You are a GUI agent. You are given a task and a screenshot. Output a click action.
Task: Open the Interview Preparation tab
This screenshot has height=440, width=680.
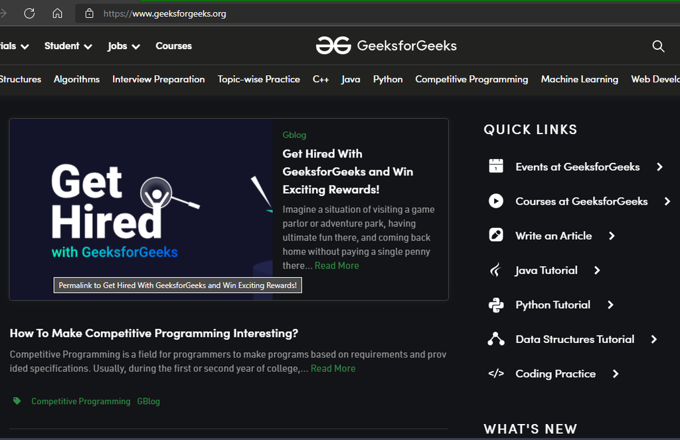pos(158,79)
